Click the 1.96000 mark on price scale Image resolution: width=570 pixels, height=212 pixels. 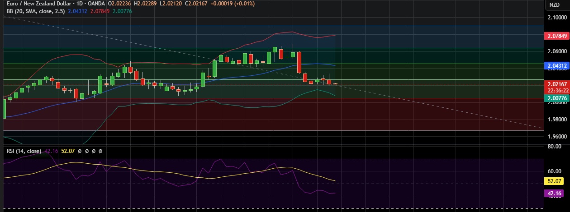(x=557, y=136)
